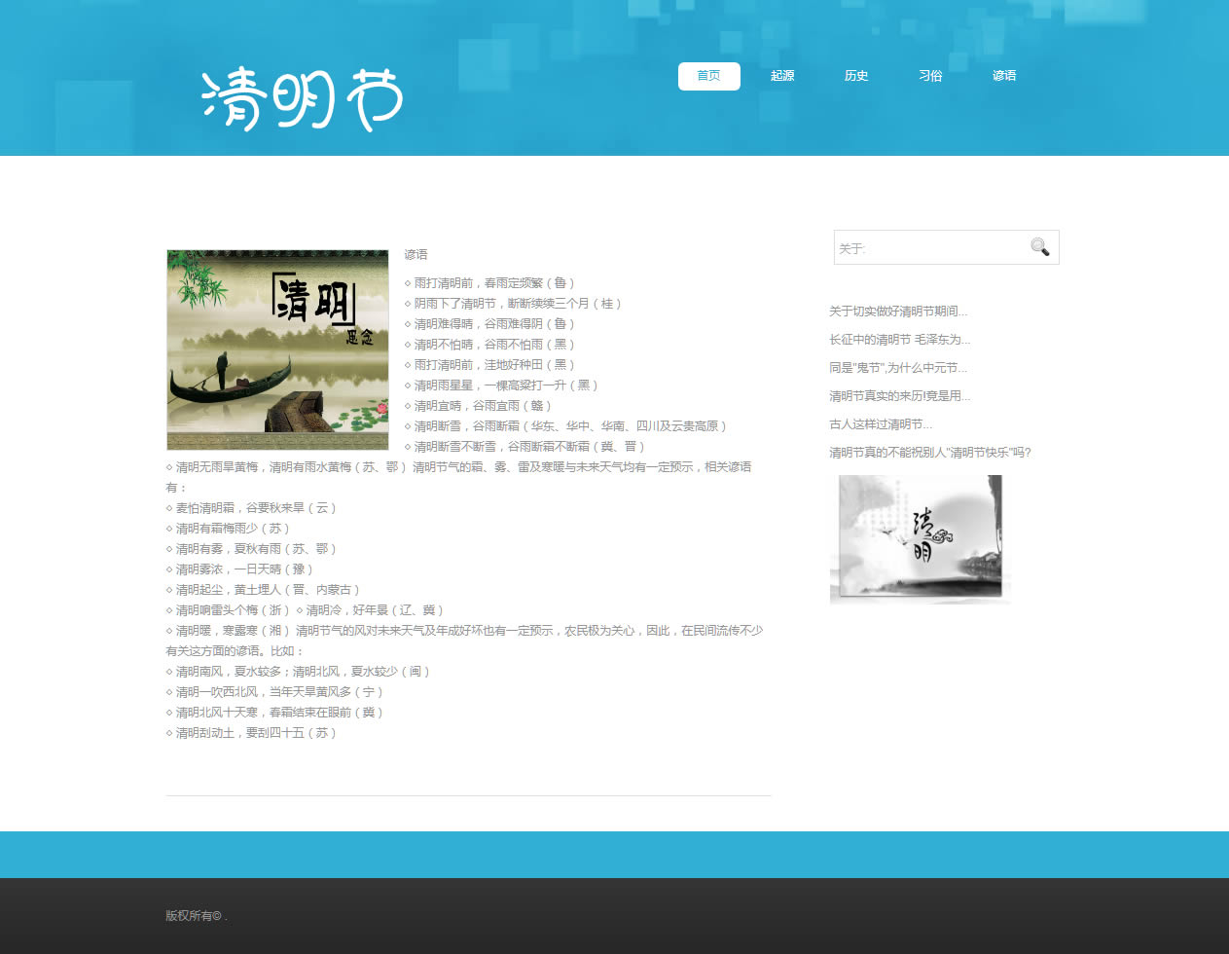Screen dimensions: 1229x954
Task: Click the ink-wash 清明 sidebar thumbnail
Action: tap(920, 538)
